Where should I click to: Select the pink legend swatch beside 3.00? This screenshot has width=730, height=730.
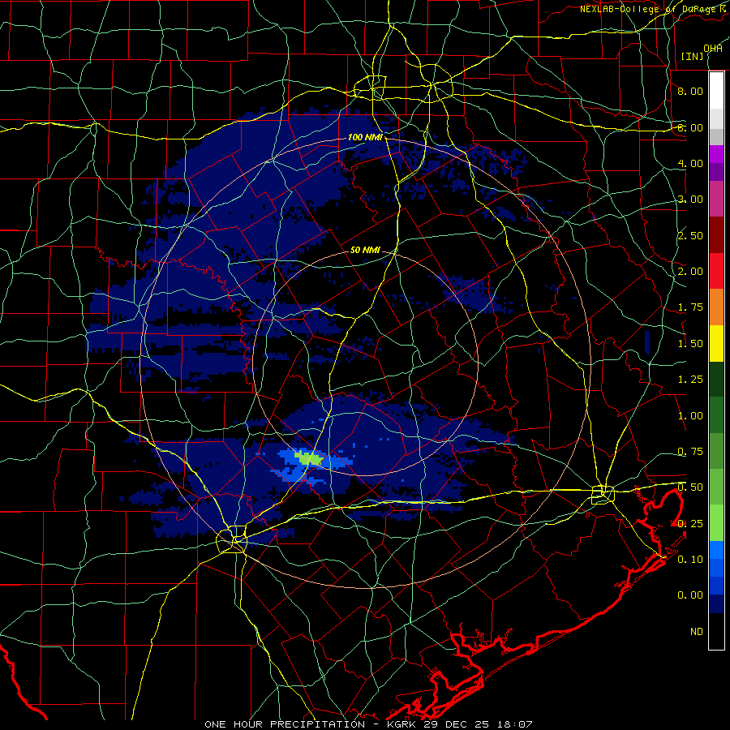click(x=716, y=199)
